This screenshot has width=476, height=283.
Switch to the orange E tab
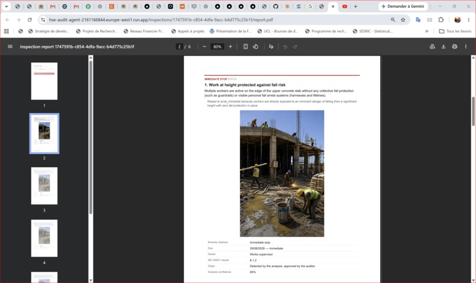click(x=112, y=6)
